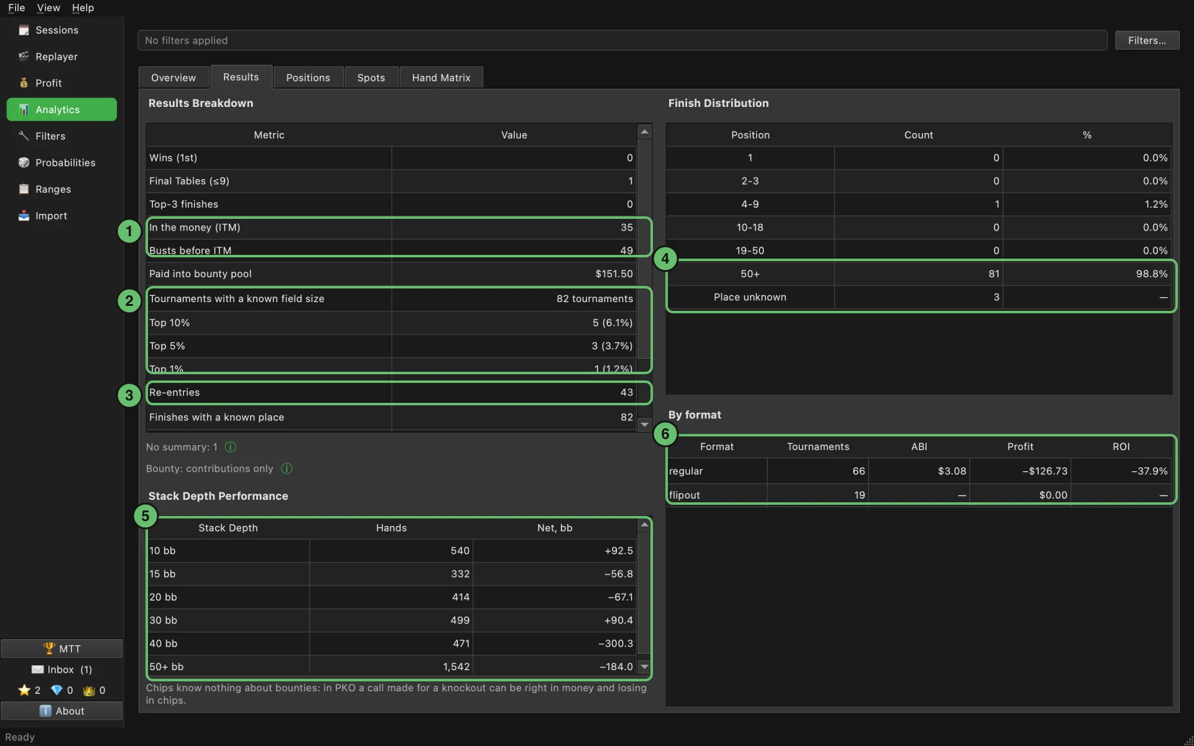Screen dimensions: 1194x746
Task: Open the About dialog
Action: (x=62, y=711)
